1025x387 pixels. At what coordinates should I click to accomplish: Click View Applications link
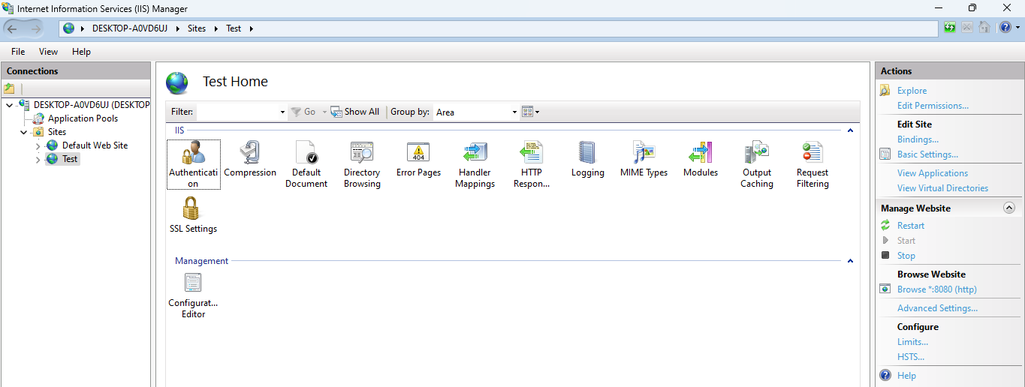point(932,173)
